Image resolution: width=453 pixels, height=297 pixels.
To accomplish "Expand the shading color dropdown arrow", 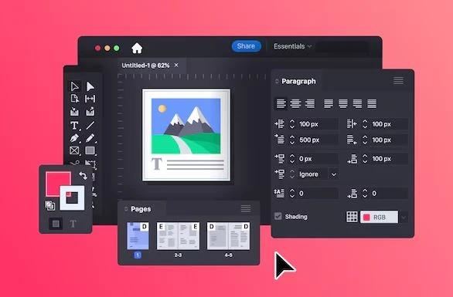I will click(404, 217).
